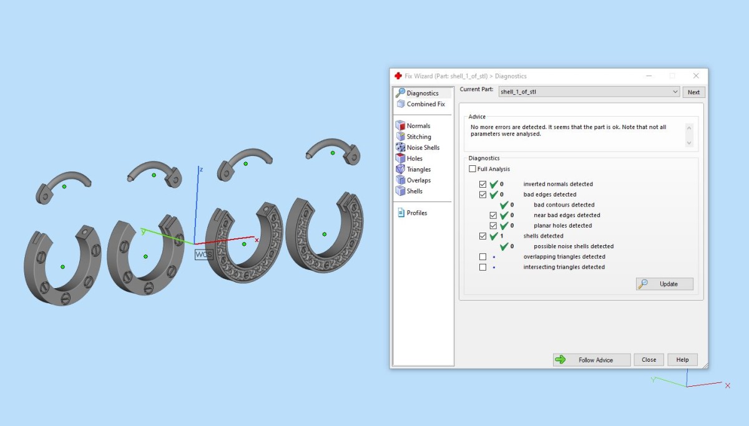Click the Next part button

point(694,92)
